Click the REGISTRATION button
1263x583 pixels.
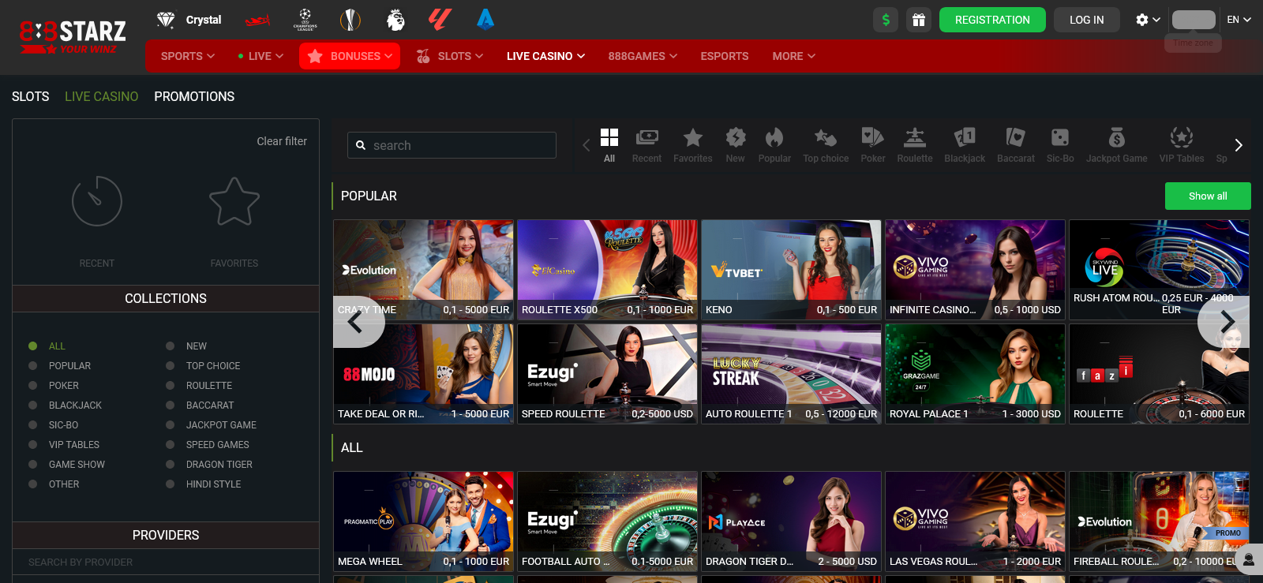coord(992,20)
